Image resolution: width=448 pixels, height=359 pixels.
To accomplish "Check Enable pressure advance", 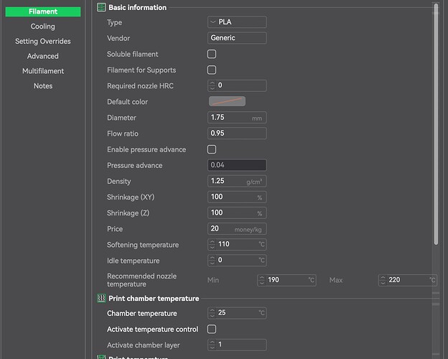I will pos(212,149).
